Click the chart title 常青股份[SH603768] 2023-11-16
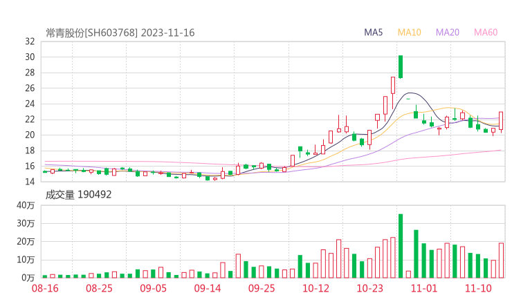 coord(120,33)
